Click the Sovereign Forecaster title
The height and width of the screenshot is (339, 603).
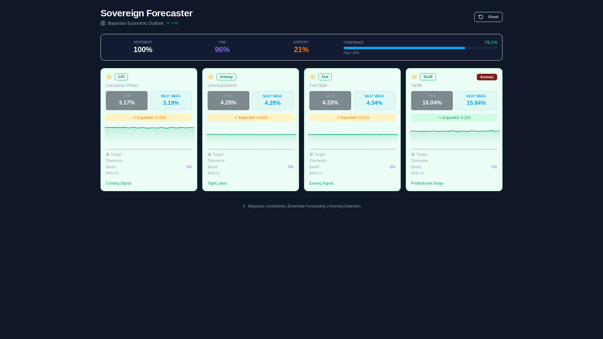coord(146,13)
